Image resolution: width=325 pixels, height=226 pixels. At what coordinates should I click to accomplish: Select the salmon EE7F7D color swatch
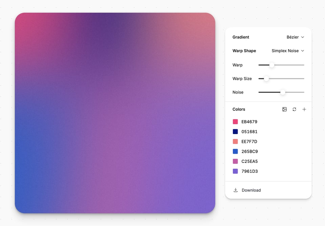point(235,142)
